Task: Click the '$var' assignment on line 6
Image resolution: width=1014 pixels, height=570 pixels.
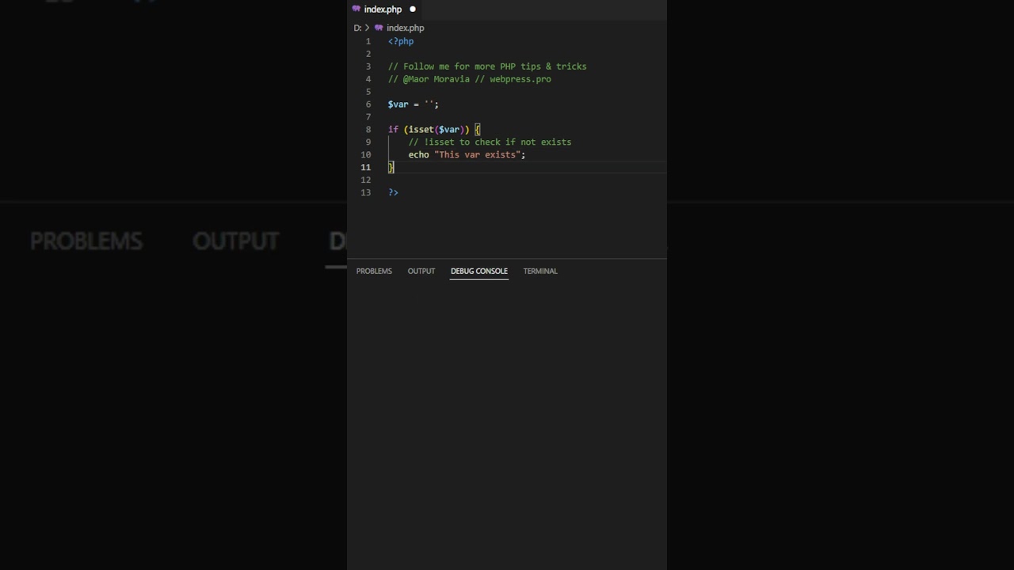Action: 414,104
